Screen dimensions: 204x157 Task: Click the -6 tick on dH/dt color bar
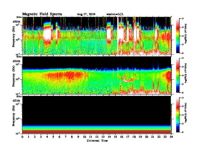point(182,53)
